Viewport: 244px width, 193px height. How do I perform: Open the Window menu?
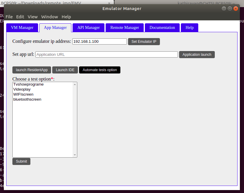[50, 17]
